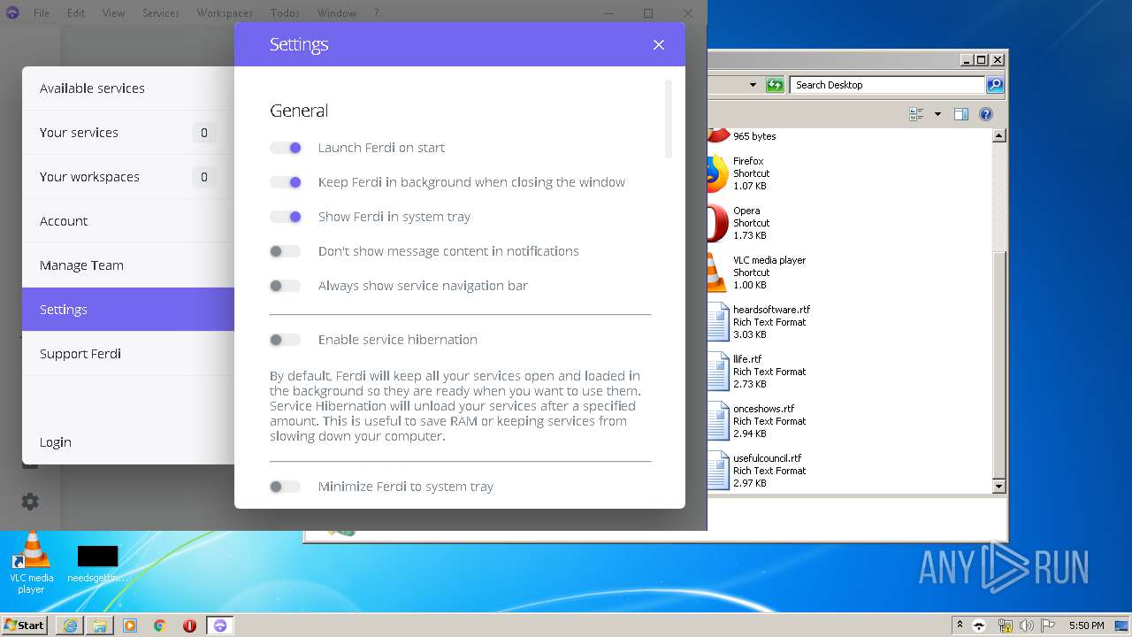
Task: Click the network icon in system tray
Action: point(1005,625)
